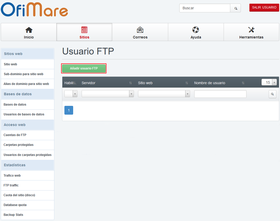View FTP traffic statistics
This screenshot has width=280, height=221.
(x=28, y=185)
